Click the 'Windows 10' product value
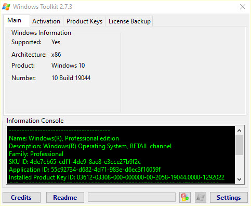The image size is (251, 206). pyautogui.click(x=68, y=66)
